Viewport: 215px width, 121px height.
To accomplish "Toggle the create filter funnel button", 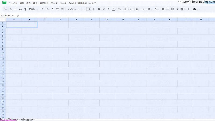I will click(177, 9).
